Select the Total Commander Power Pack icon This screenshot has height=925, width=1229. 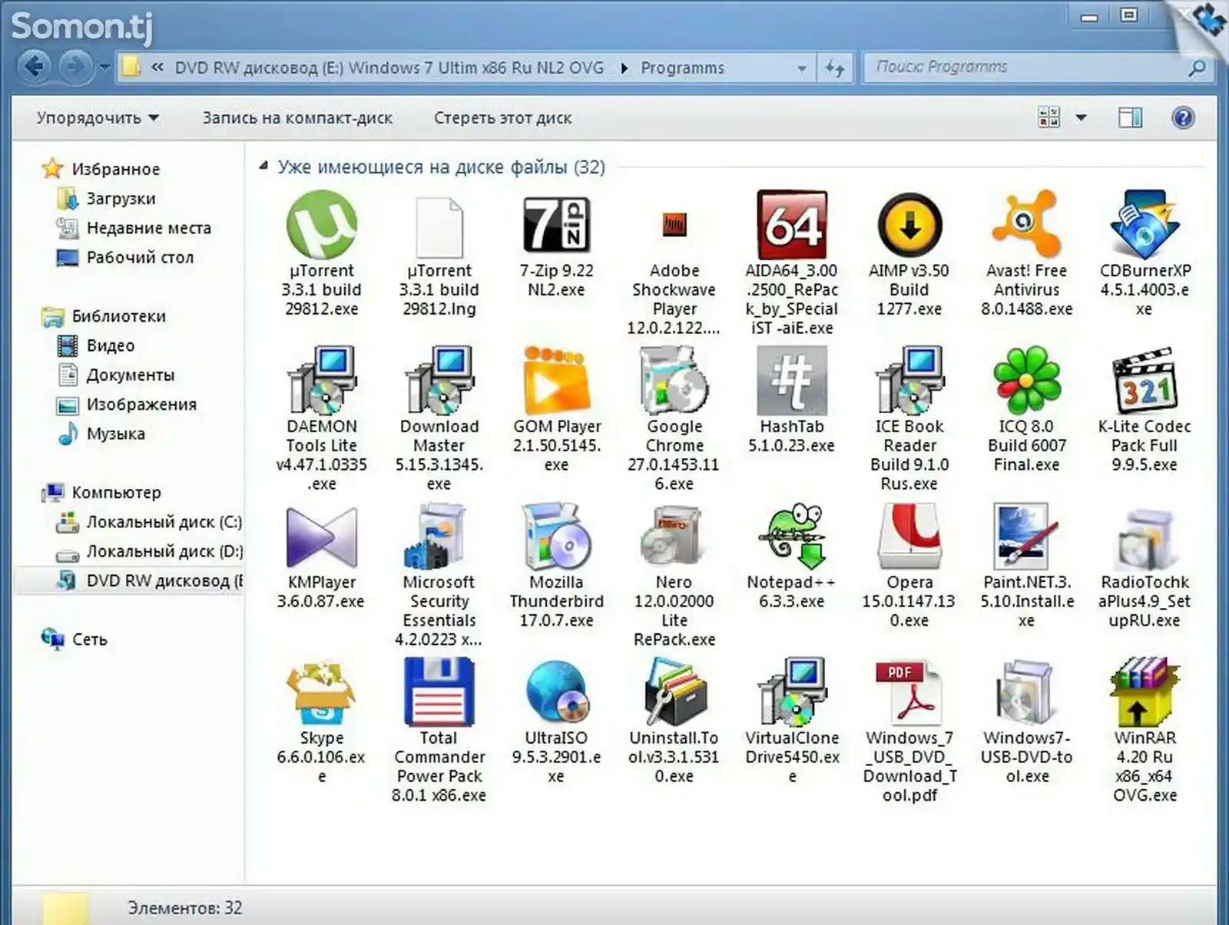(x=439, y=692)
